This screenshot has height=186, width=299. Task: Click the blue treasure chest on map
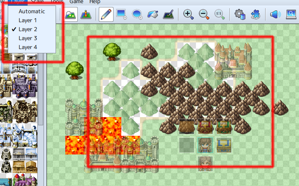[224, 145]
